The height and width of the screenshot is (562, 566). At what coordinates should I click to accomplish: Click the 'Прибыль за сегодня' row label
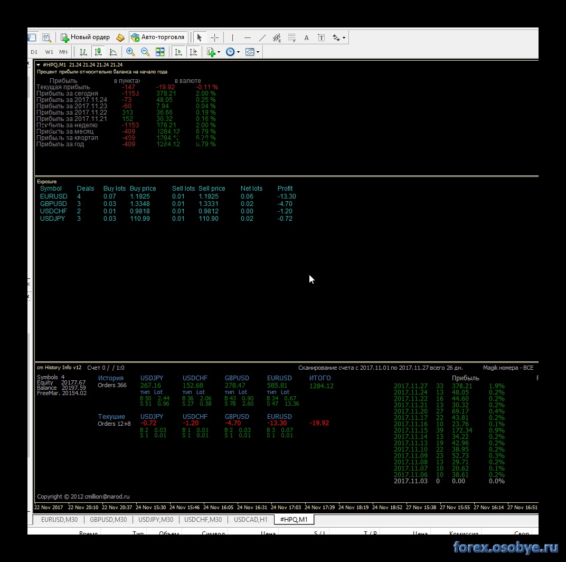(67, 93)
